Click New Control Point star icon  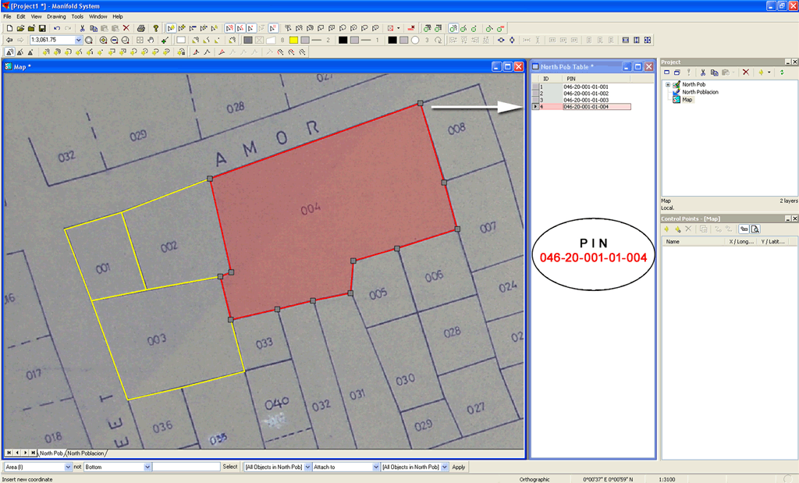click(x=666, y=229)
